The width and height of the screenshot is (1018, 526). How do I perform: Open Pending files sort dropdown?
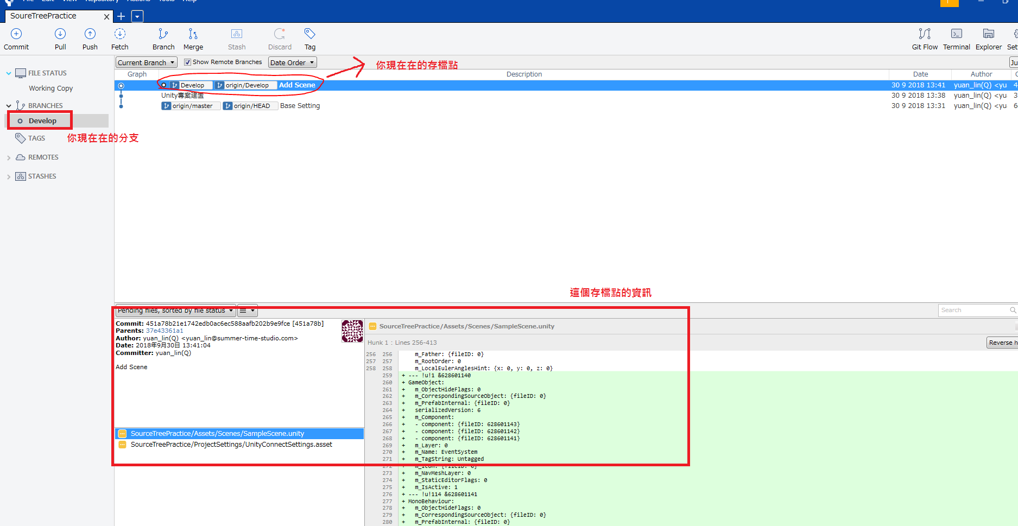click(176, 310)
